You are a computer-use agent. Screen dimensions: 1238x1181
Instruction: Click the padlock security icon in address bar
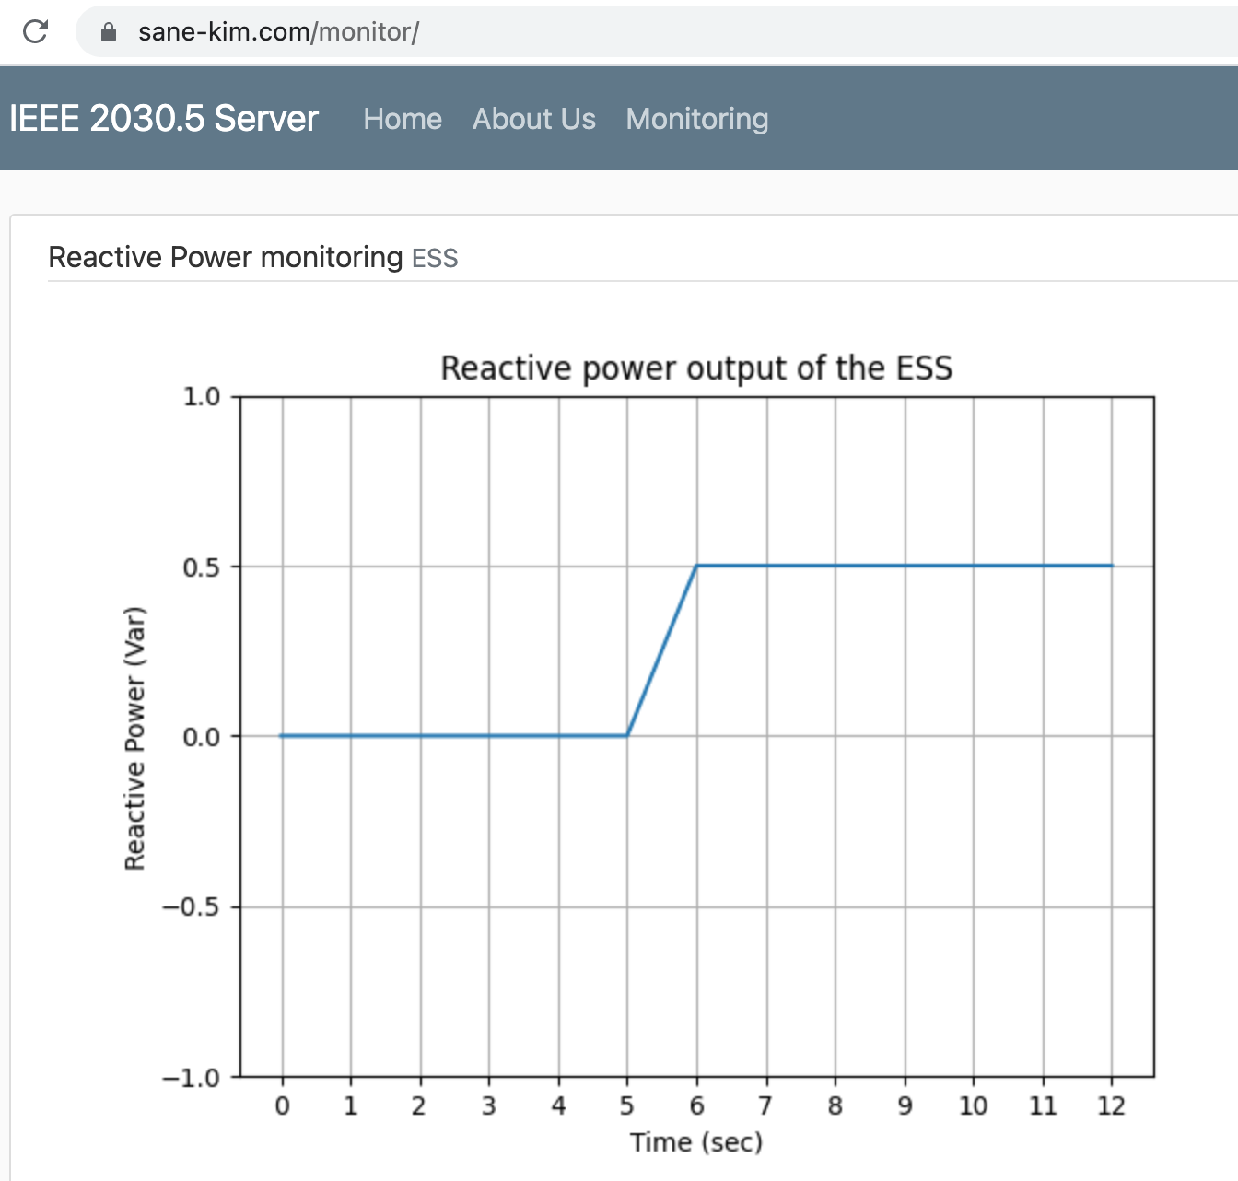108,31
